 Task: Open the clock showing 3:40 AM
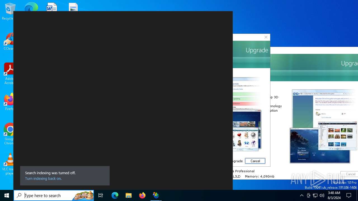(334, 195)
